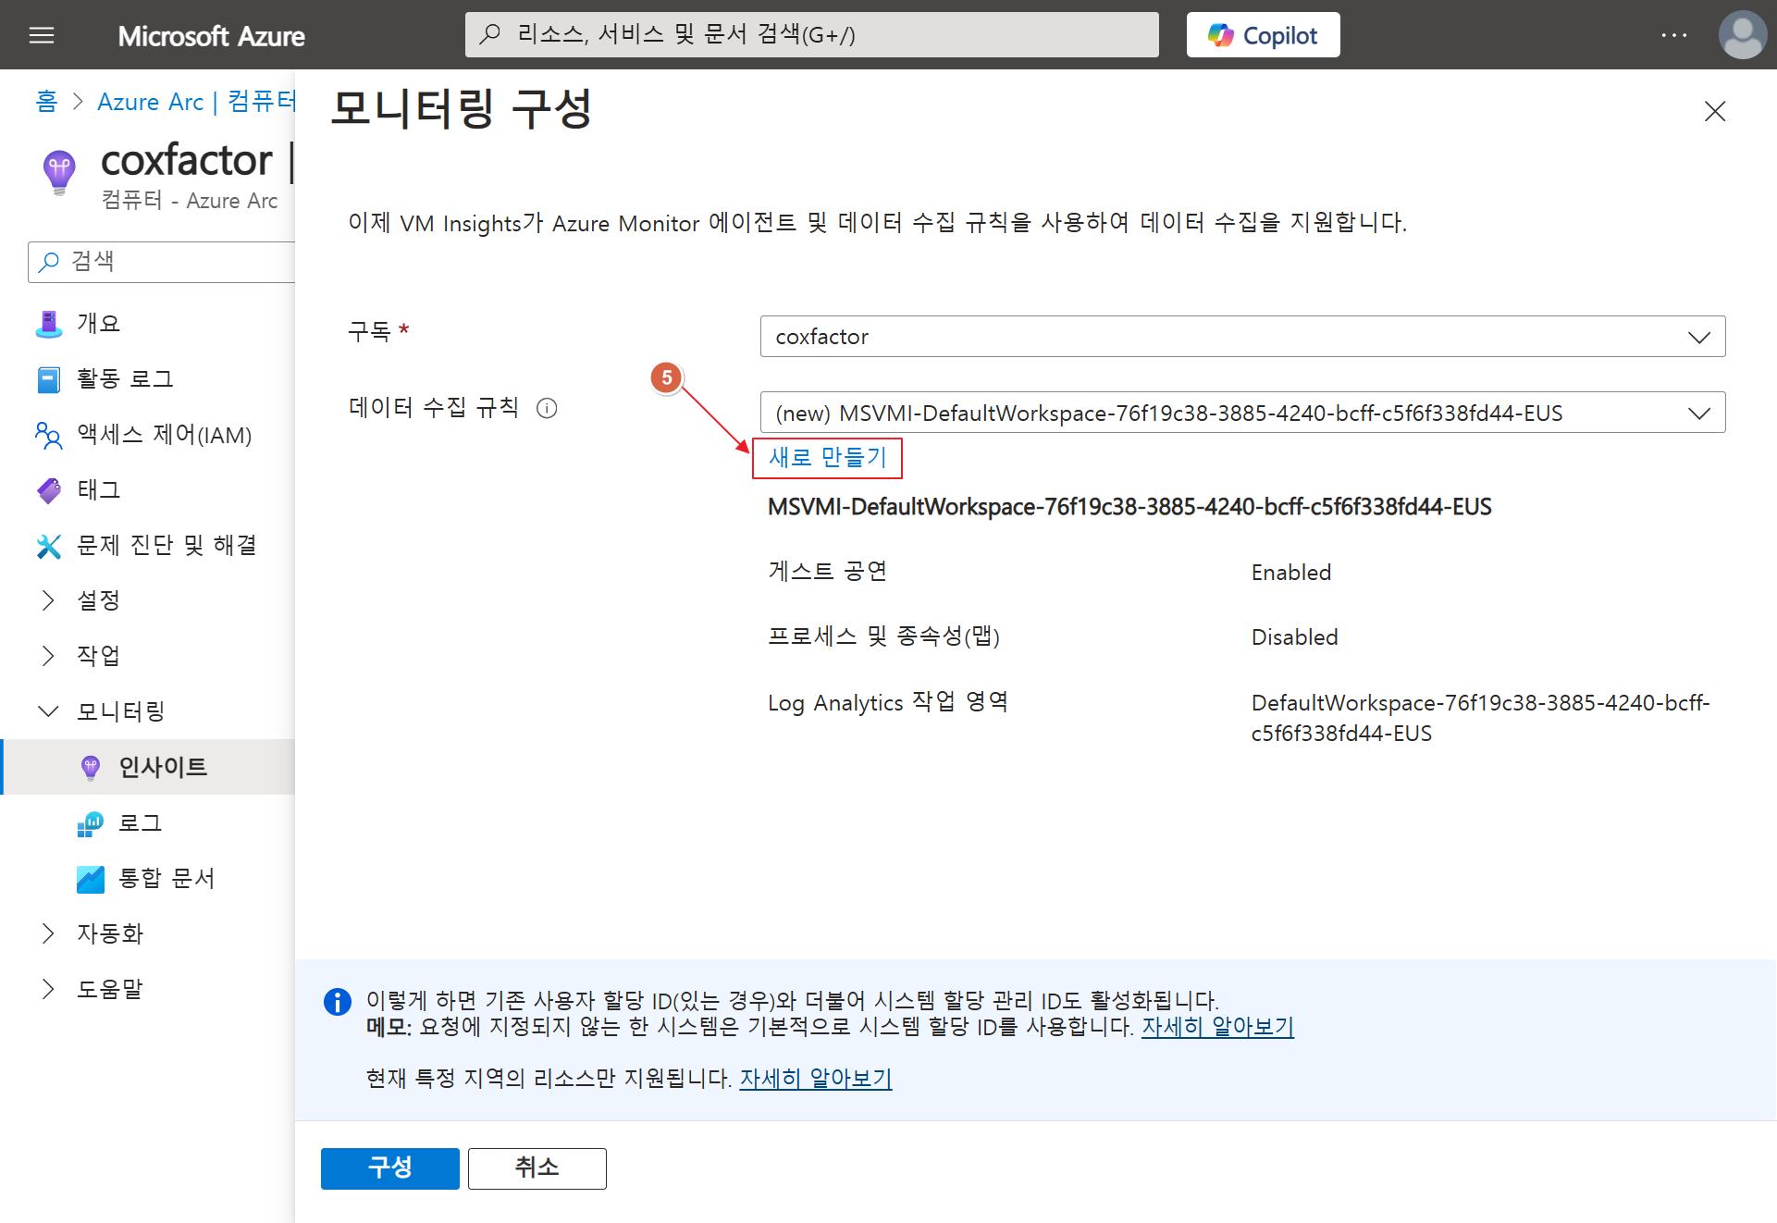1777x1223 pixels.
Task: Click the global search field 리소스, 서비스 및 문서 검색
Action: (x=811, y=35)
